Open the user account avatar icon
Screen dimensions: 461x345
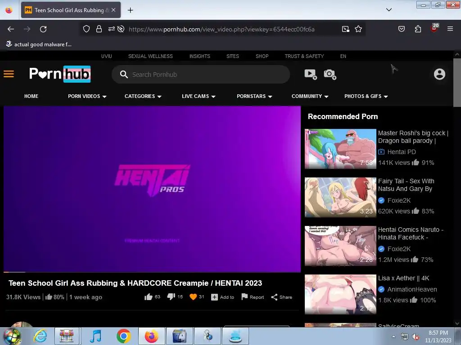click(x=439, y=74)
